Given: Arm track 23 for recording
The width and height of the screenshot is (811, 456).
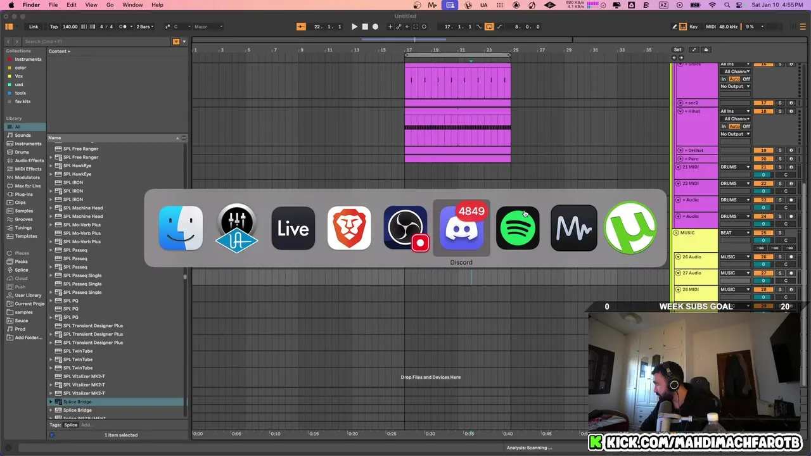Looking at the screenshot, I should 791,200.
